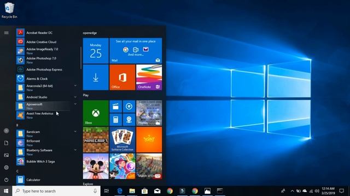
Task: Open the orange King game tile
Action: click(149, 139)
